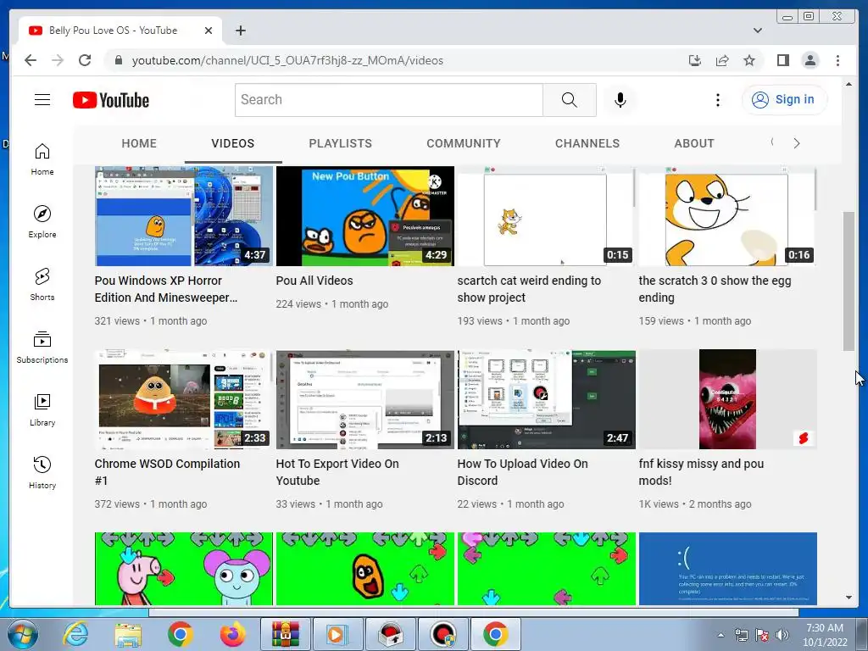Viewport: 868px width, 651px height.
Task: Toggle the Chrome side panel
Action: tap(782, 60)
